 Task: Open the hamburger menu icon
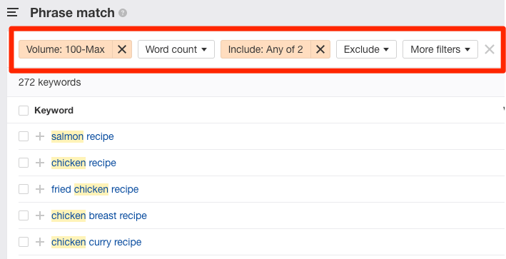point(13,13)
